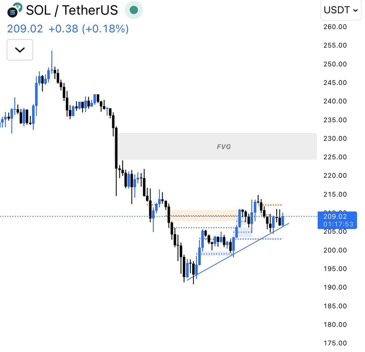Click the 220.00 price axis label

click(335, 176)
